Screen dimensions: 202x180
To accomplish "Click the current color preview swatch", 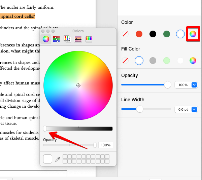I will pyautogui.click(x=48, y=159).
